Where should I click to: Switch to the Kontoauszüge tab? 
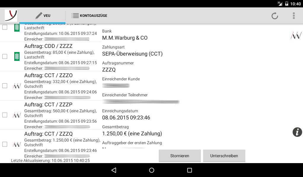click(89, 16)
